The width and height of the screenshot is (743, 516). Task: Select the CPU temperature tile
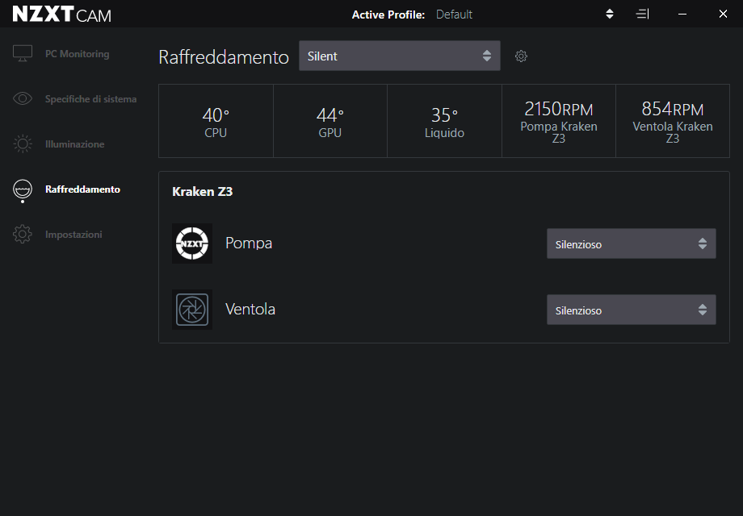point(216,122)
